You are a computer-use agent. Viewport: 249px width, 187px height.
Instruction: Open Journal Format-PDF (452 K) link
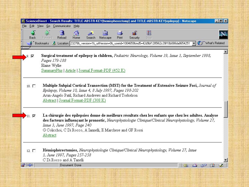[102, 70]
